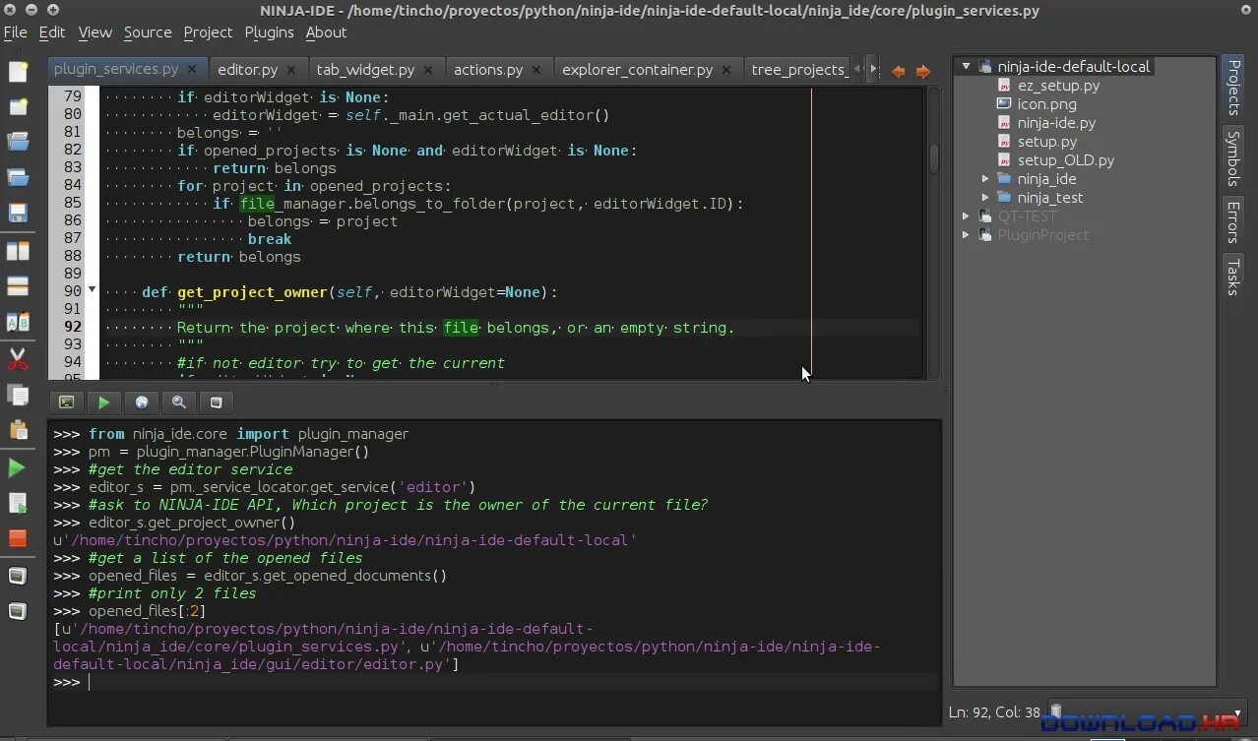Go back with the orange left arrow

pos(898,71)
